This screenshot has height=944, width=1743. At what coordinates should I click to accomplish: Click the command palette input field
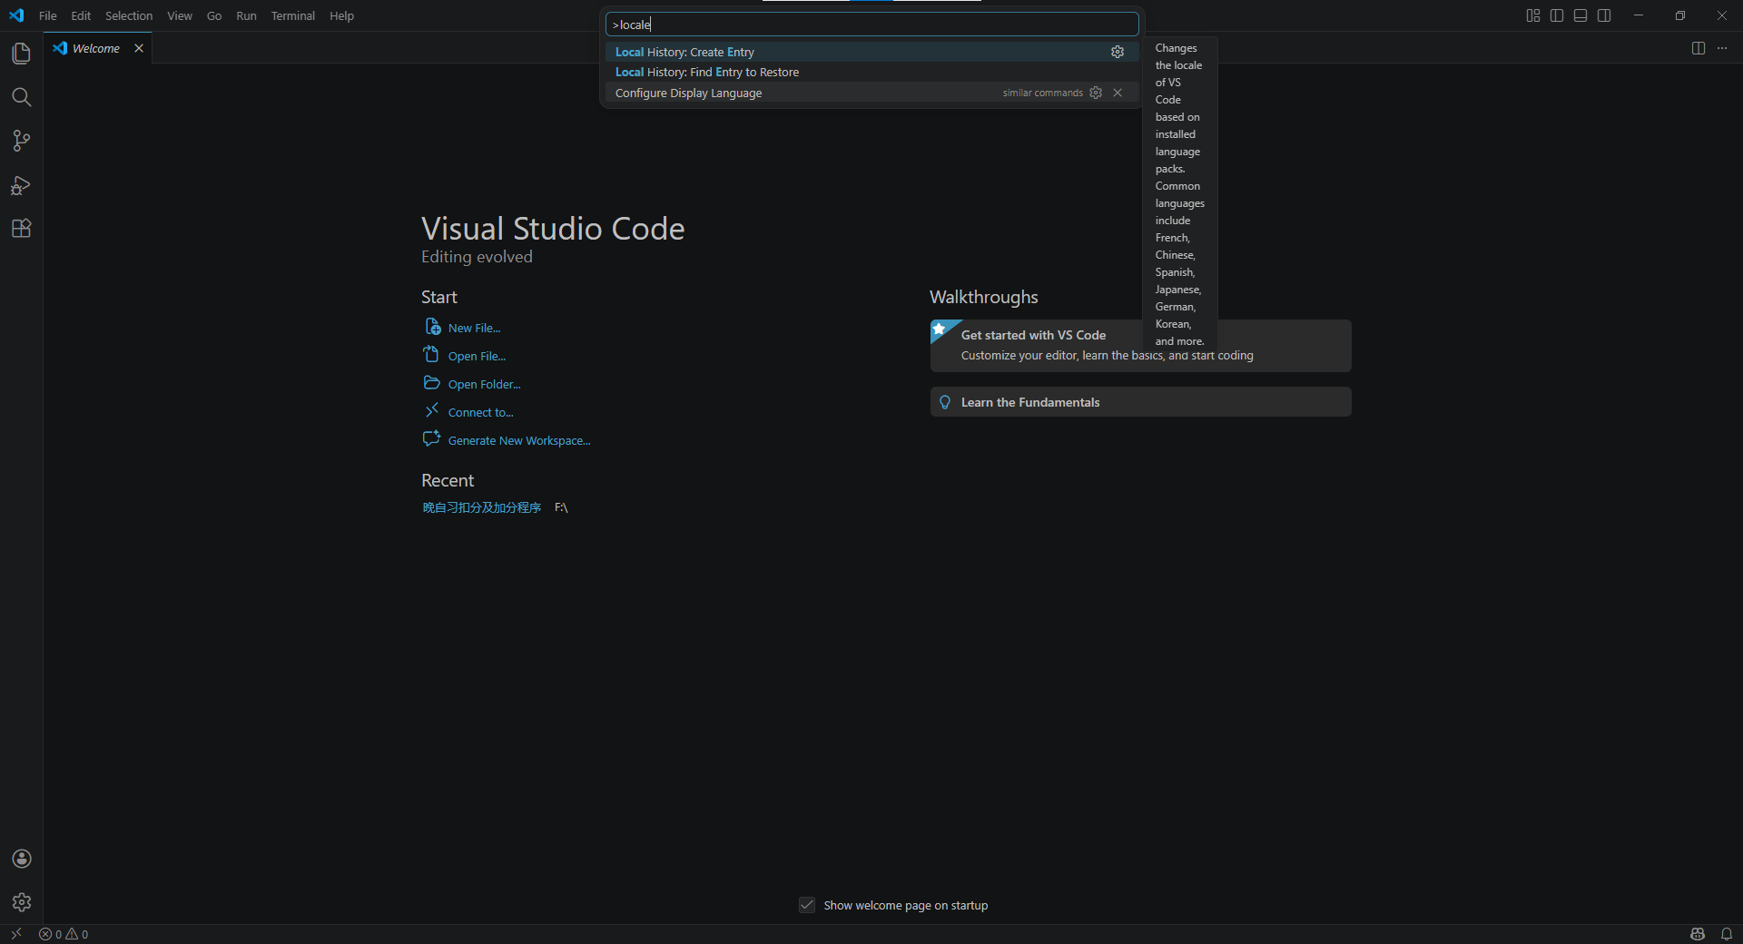(871, 25)
